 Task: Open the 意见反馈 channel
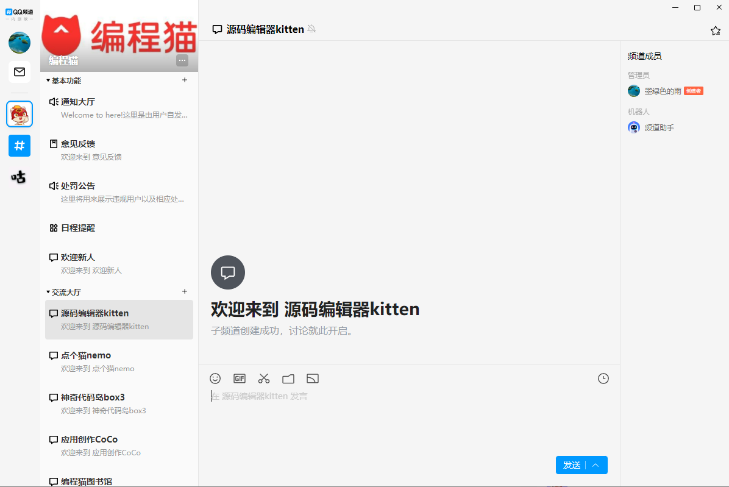pyautogui.click(x=119, y=150)
